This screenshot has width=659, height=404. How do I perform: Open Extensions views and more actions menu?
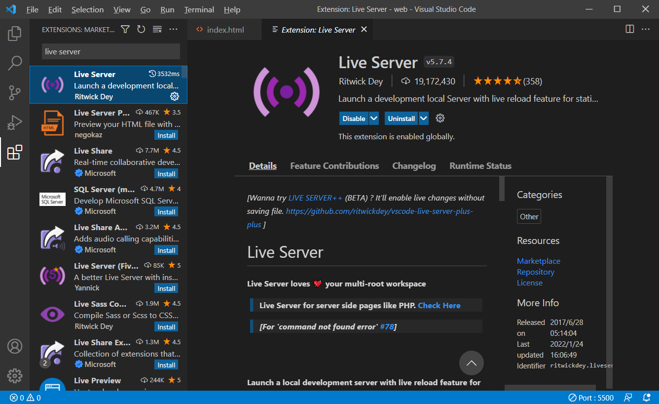tap(173, 30)
